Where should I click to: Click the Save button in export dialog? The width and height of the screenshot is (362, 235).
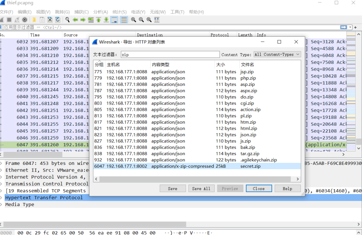173,188
